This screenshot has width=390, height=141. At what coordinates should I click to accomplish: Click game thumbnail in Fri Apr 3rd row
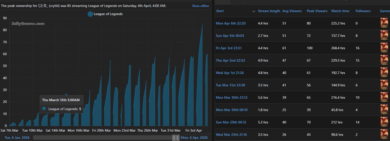click(385, 48)
